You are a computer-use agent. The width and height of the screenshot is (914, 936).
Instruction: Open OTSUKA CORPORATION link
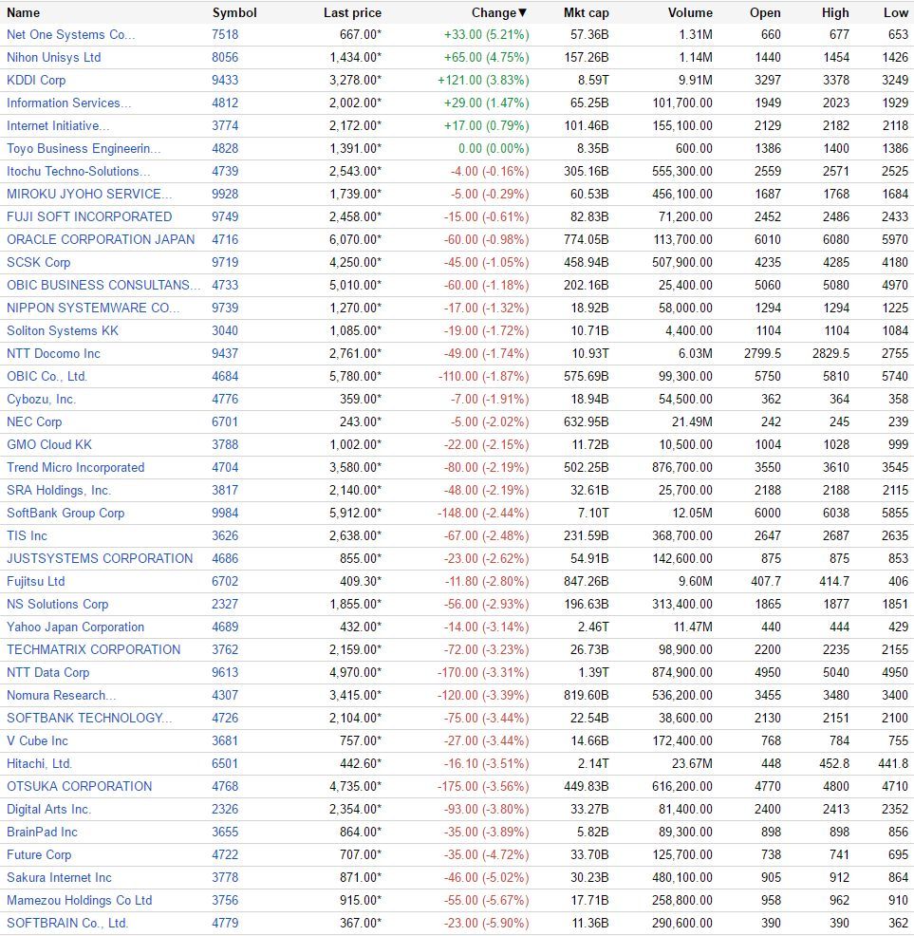click(79, 786)
